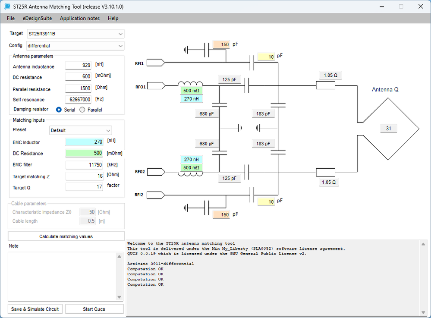Expand the Config dropdown showing differential
Viewport: 431px width, 318px height.
tap(75, 46)
